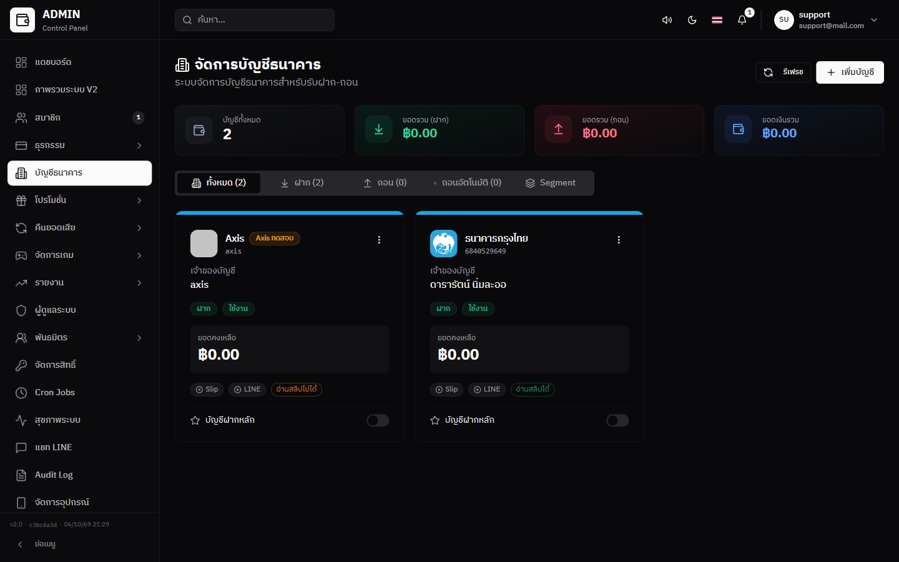
Task: Expand the ธุรกรรม sidebar submenu
Action: click(x=80, y=145)
